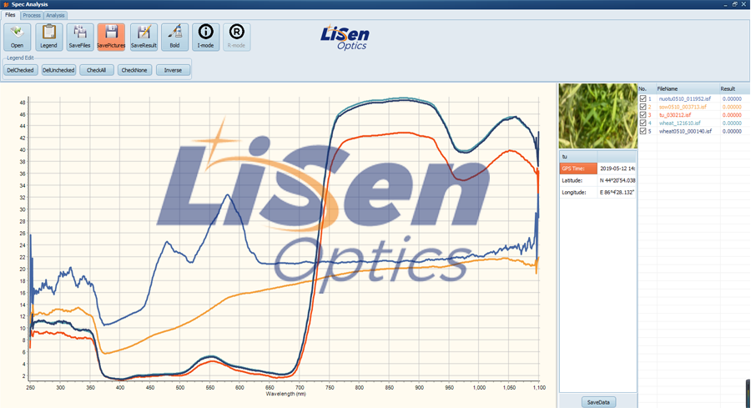Click the No. column header
The height and width of the screenshot is (408, 751).
647,88
